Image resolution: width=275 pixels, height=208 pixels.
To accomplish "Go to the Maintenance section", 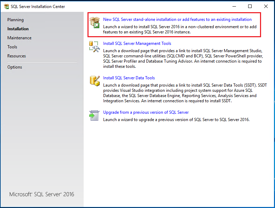I will pos(19,38).
